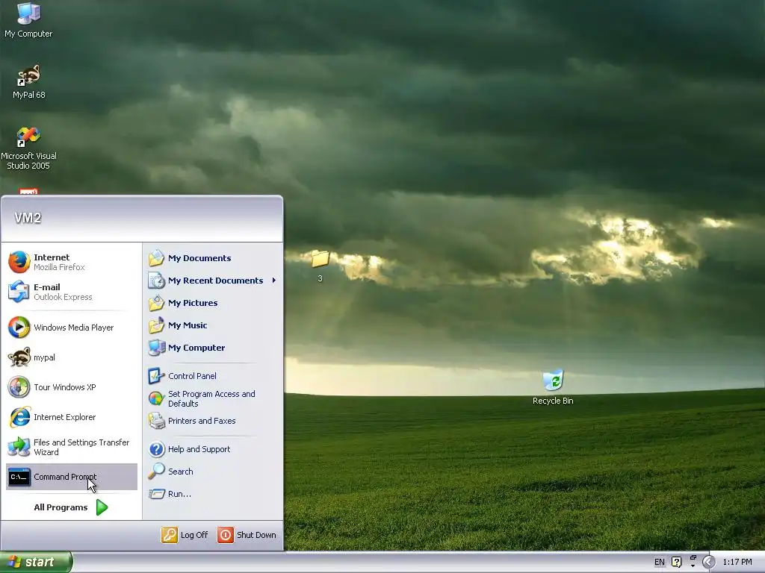Open Files and Settings Transfer Wizard
This screenshot has width=765, height=573.
point(71,447)
